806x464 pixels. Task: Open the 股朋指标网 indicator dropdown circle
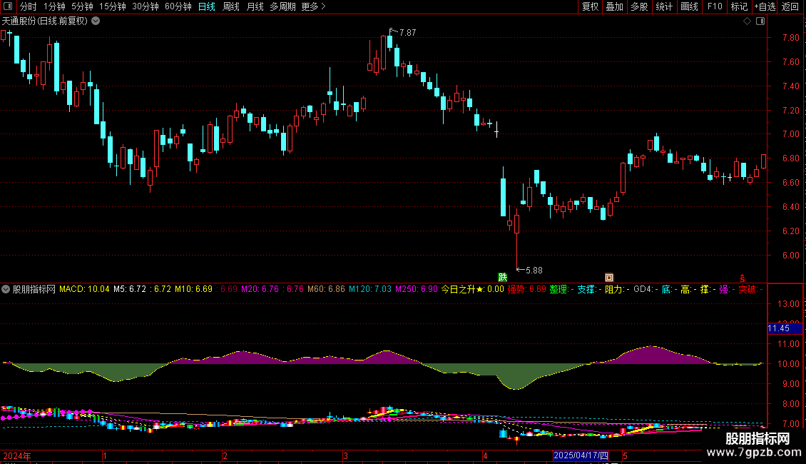[6, 289]
